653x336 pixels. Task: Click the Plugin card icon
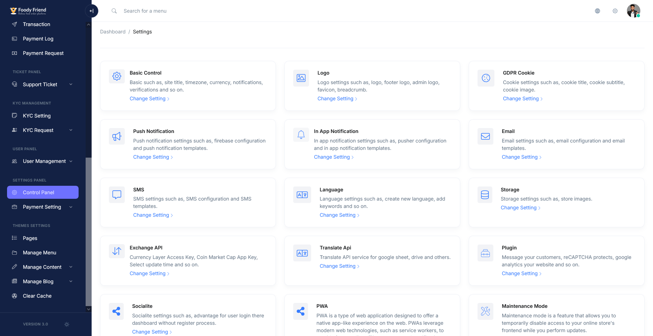(485, 253)
